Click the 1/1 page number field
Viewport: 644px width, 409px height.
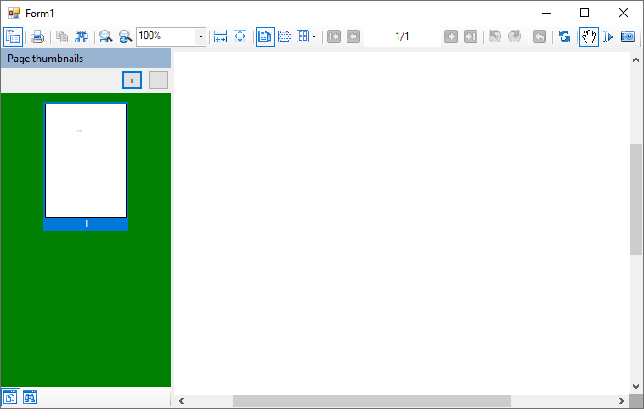tap(403, 36)
